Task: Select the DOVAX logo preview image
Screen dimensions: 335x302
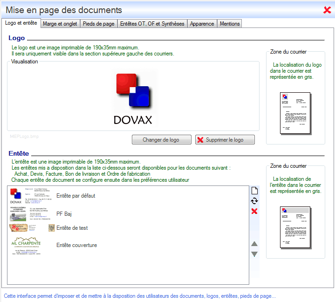Action: pyautogui.click(x=134, y=98)
